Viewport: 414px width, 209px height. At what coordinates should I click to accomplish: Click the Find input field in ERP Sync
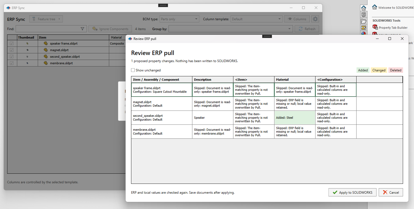click(x=51, y=29)
